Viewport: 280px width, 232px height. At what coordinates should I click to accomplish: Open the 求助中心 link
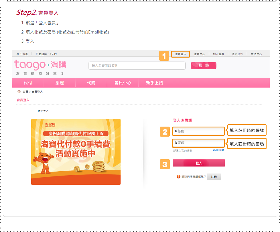[x=256, y=54]
